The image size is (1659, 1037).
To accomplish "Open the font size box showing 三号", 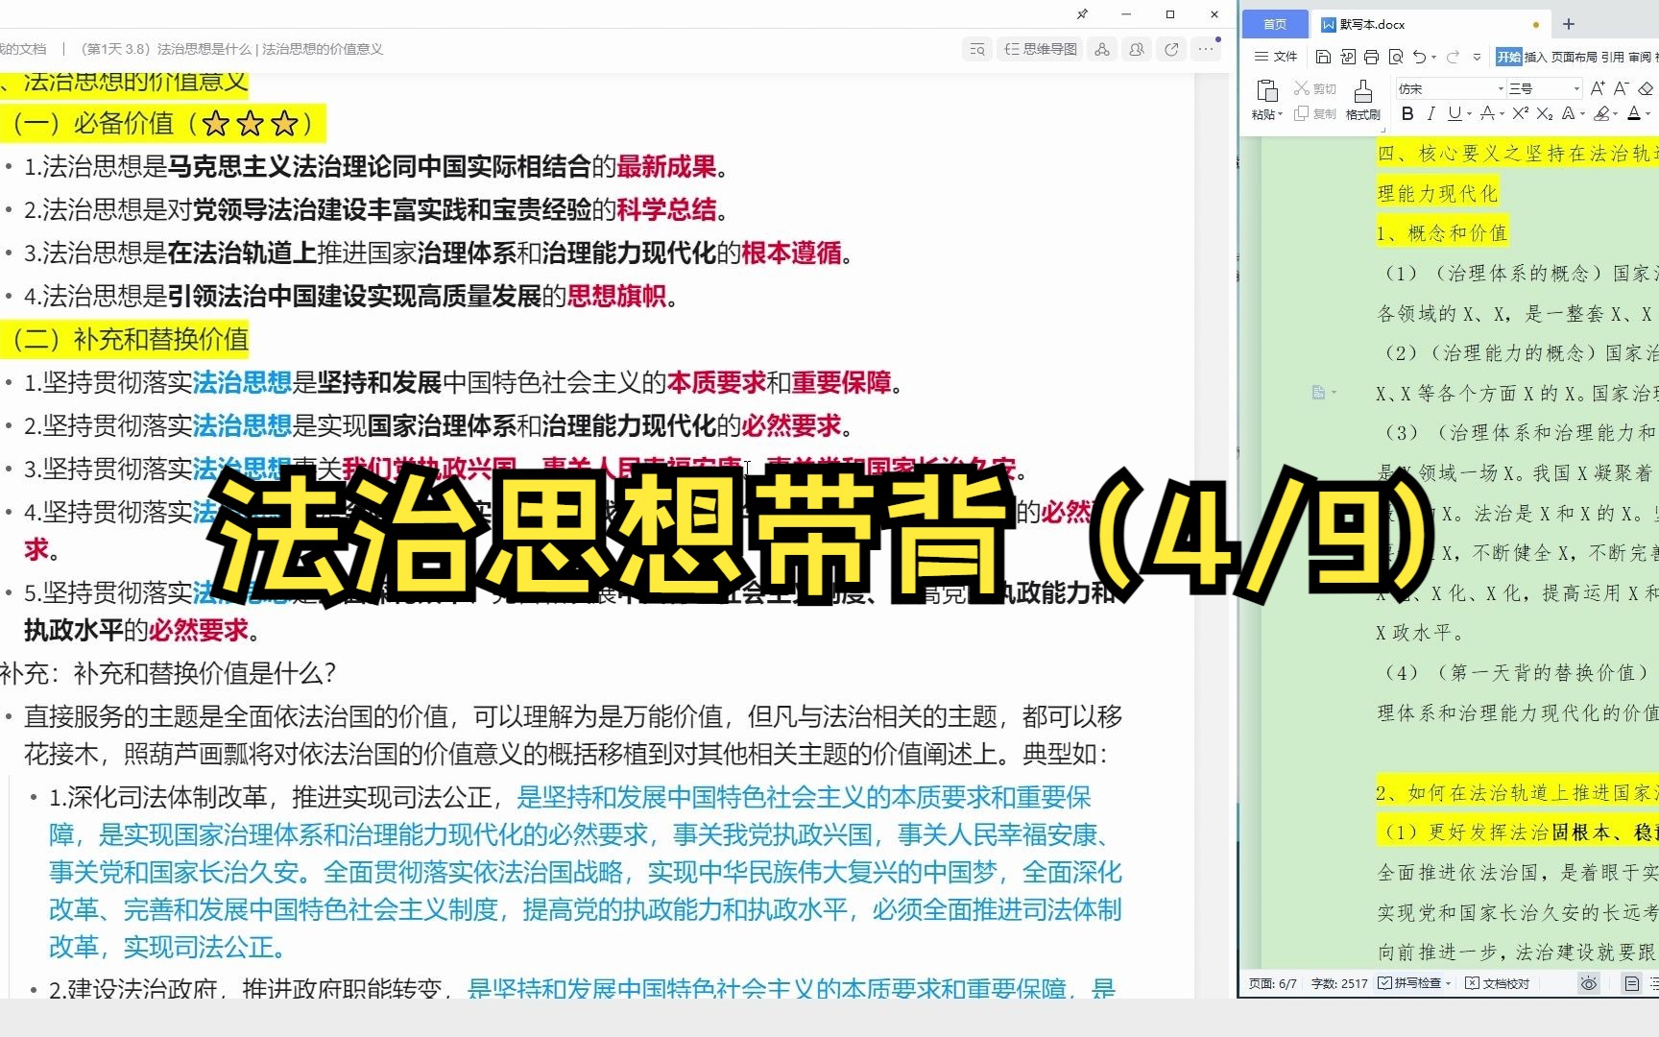I will pyautogui.click(x=1544, y=88).
